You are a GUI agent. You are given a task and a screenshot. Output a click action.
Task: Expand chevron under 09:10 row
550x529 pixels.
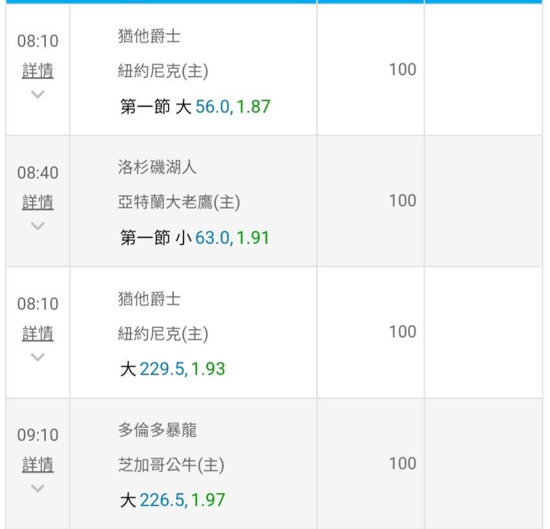coord(37,488)
